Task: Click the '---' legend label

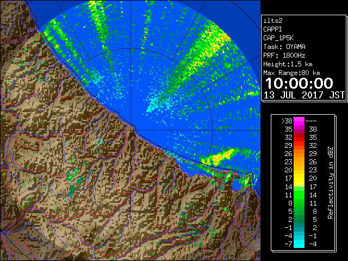Action: pos(311,121)
